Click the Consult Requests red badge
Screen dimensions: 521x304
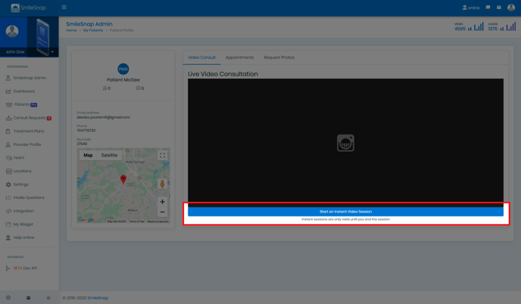point(49,118)
